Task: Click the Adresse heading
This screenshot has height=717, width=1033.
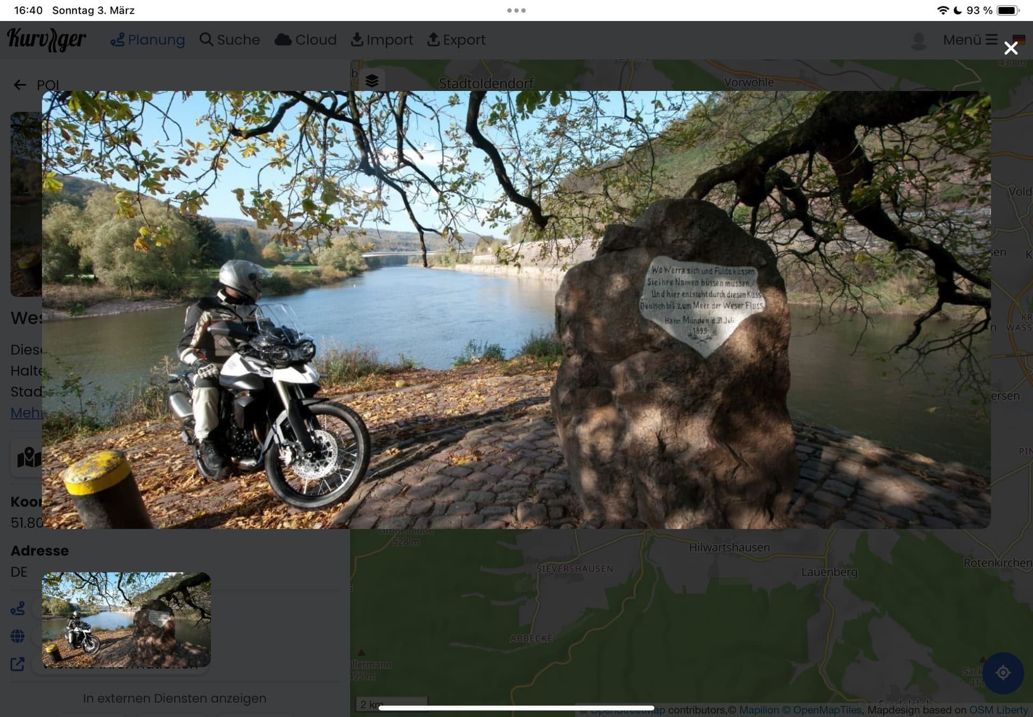Action: pyautogui.click(x=40, y=551)
